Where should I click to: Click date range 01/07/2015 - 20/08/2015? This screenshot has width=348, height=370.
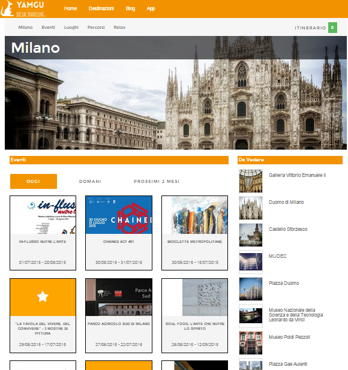[x=43, y=263]
